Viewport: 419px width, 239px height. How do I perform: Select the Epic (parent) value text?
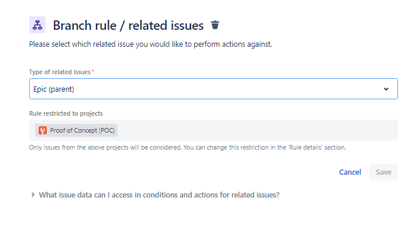click(54, 89)
